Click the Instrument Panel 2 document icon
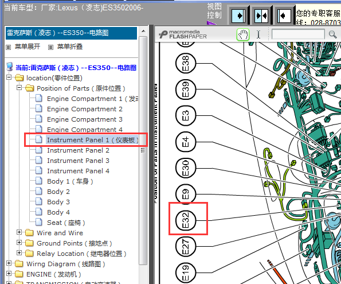 tap(39, 150)
